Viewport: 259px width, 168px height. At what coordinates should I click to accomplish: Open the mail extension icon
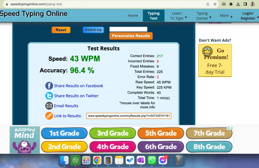tap(224, 4)
